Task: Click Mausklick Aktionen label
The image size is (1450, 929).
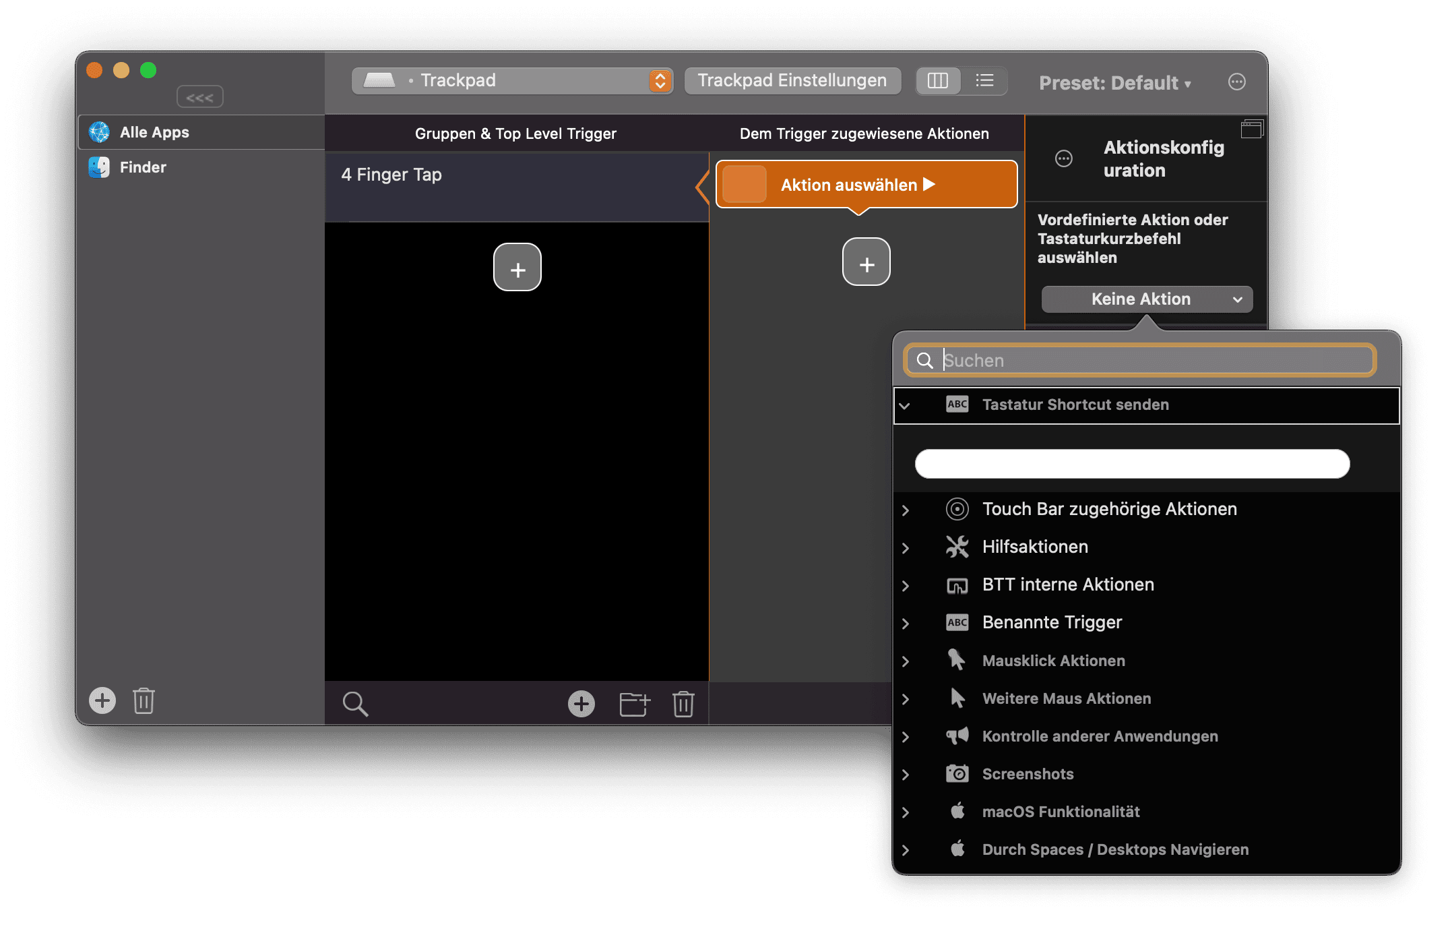Action: click(1054, 661)
